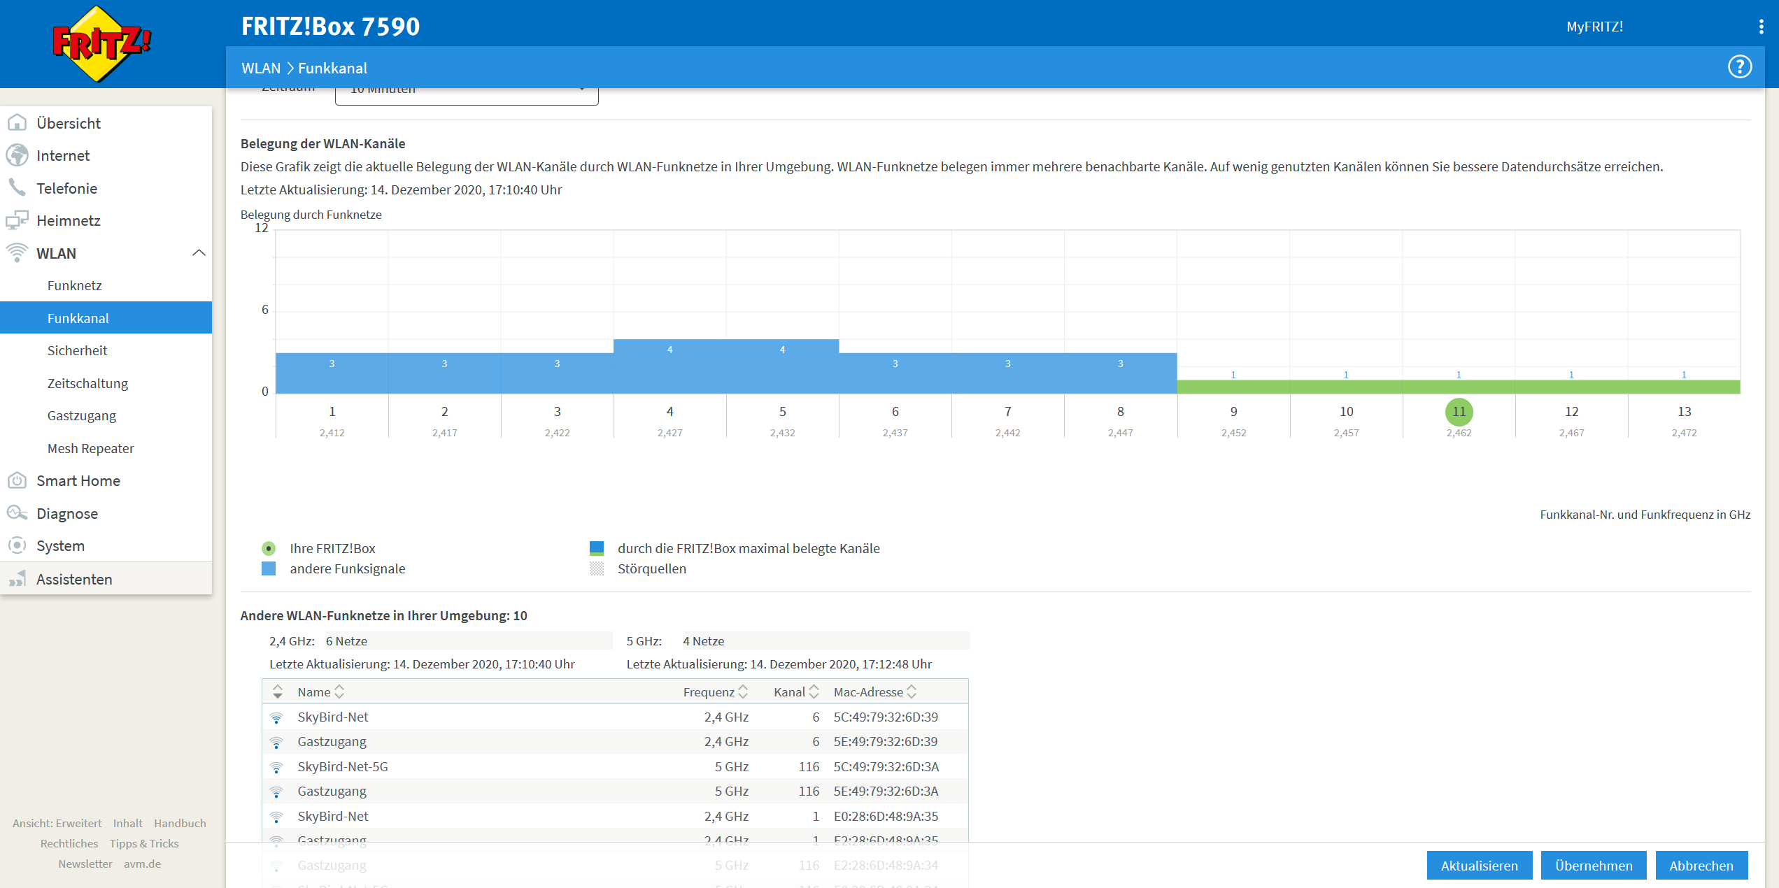Click the WLAN wifi icon in sidebar
1779x888 pixels.
click(x=17, y=252)
